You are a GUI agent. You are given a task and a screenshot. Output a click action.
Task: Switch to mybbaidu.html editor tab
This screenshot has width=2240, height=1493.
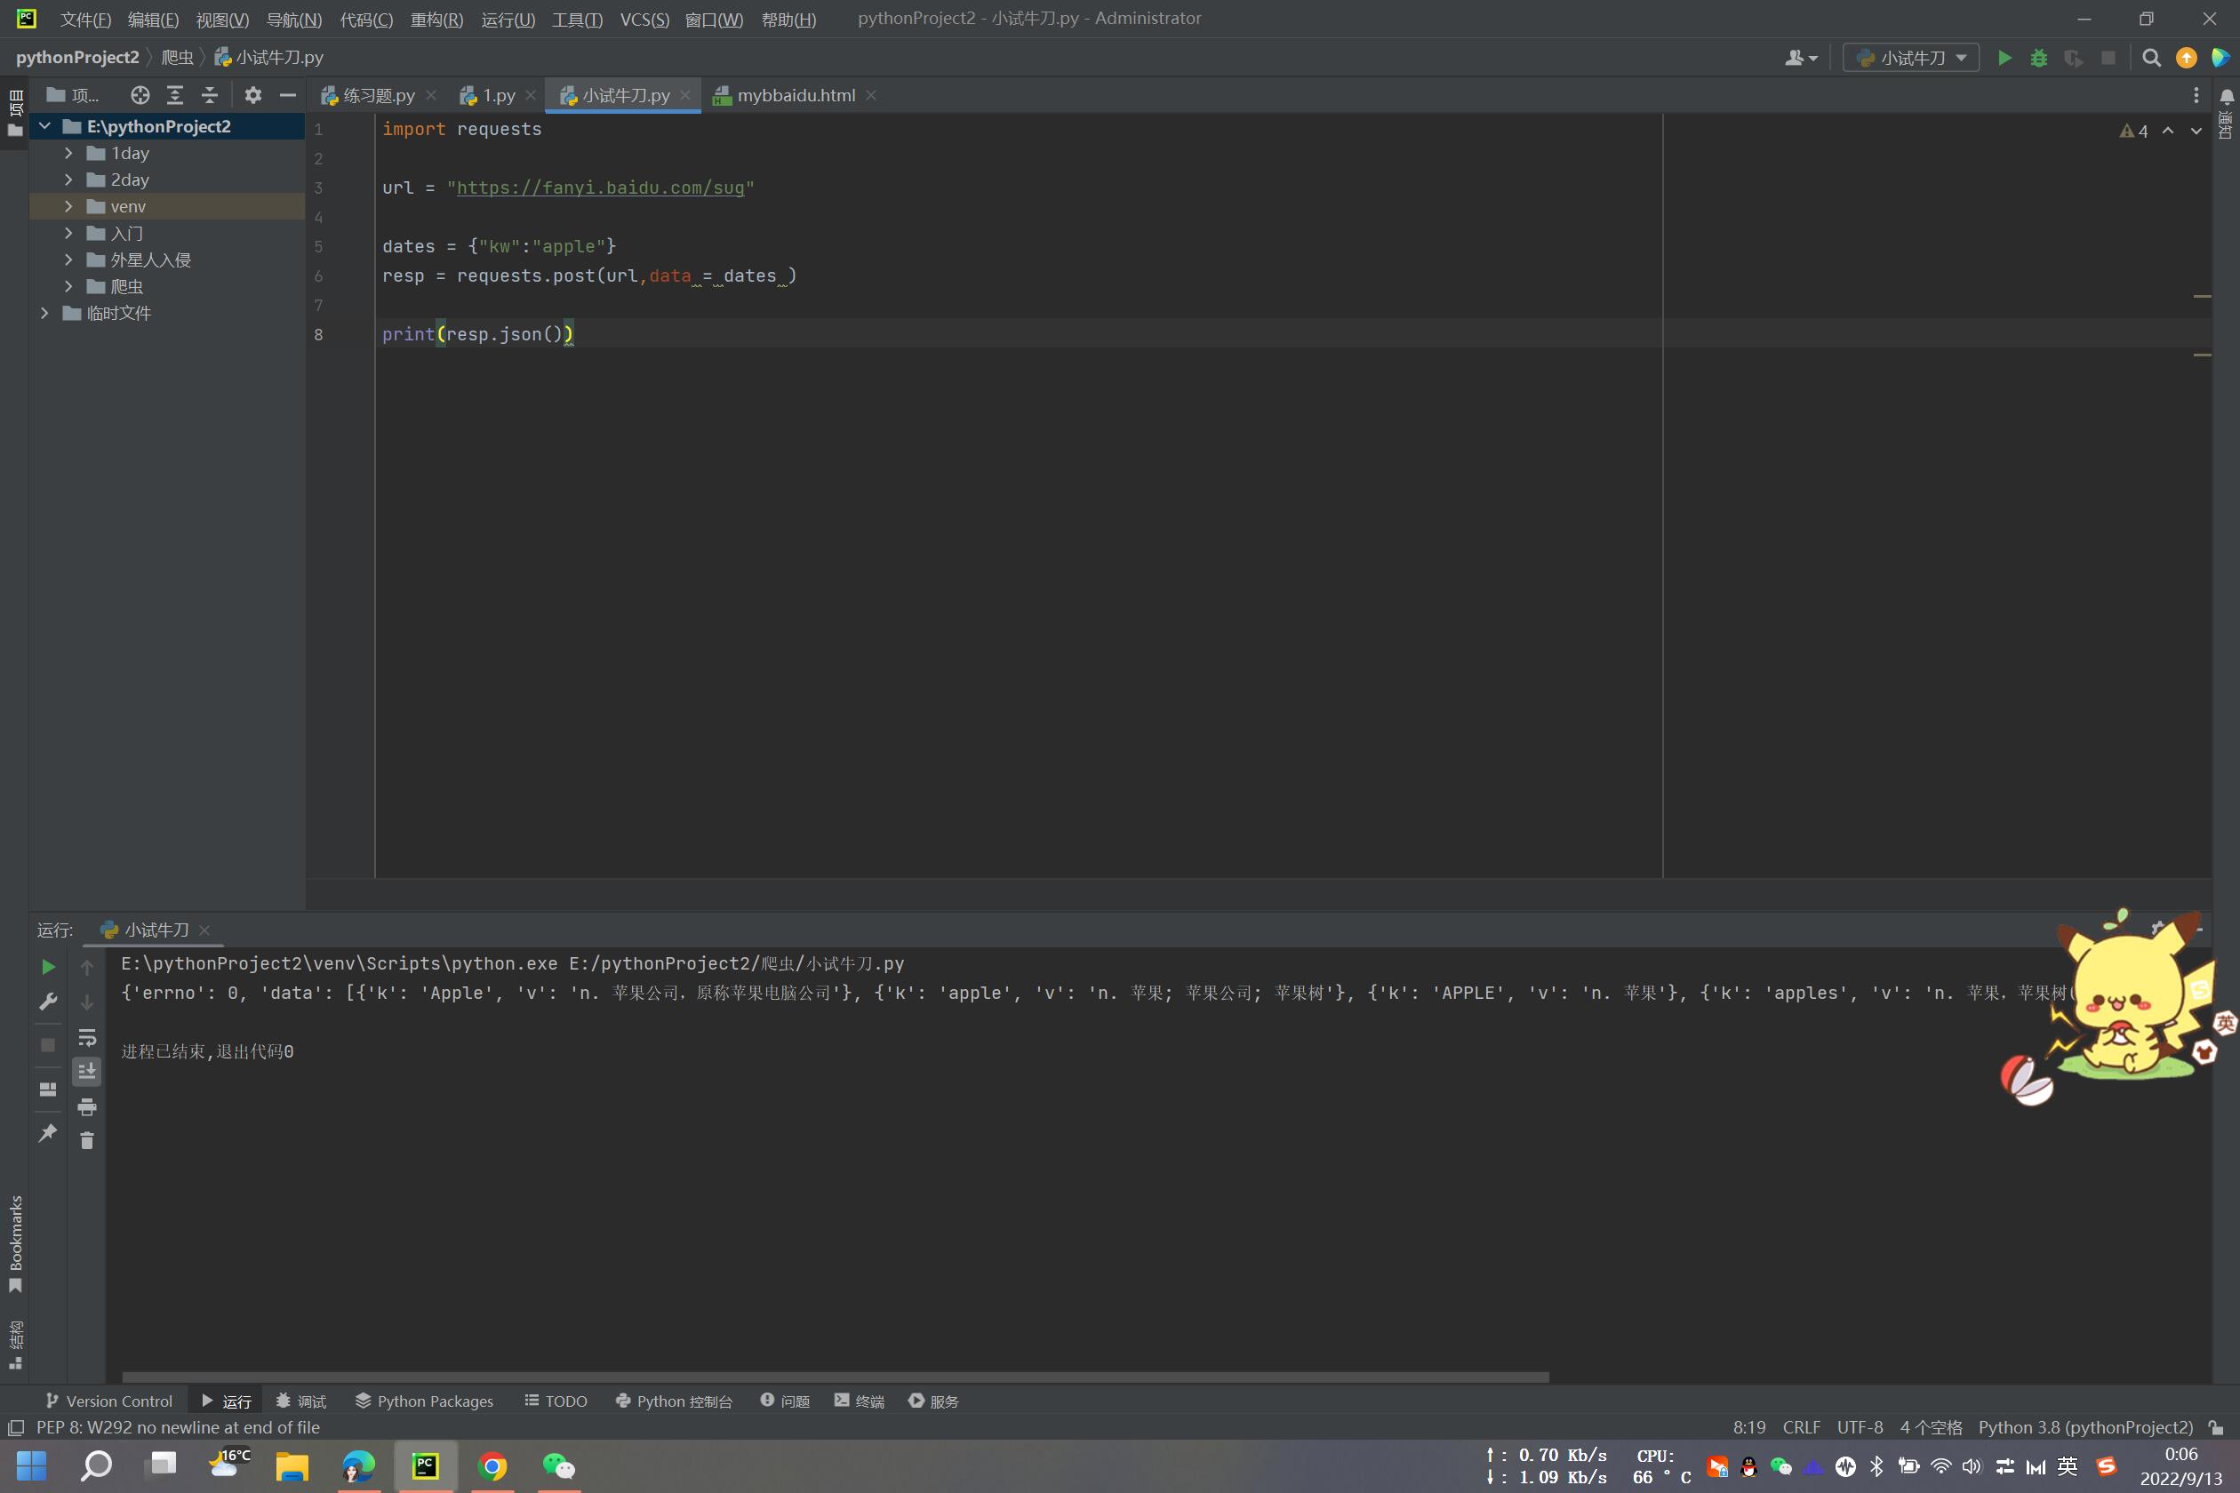click(x=796, y=95)
